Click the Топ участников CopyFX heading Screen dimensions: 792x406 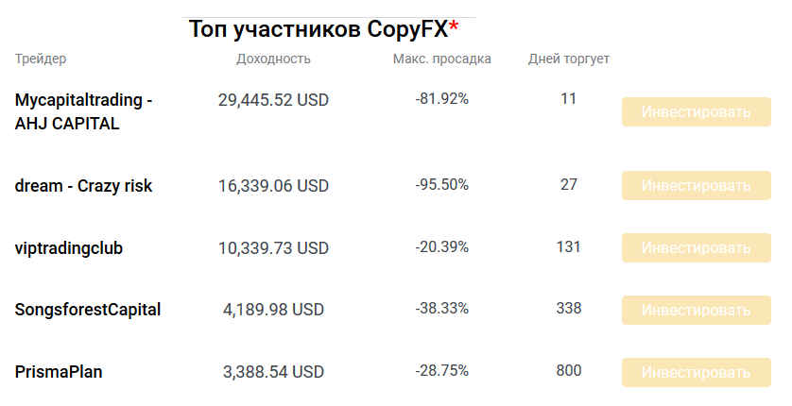(x=318, y=29)
